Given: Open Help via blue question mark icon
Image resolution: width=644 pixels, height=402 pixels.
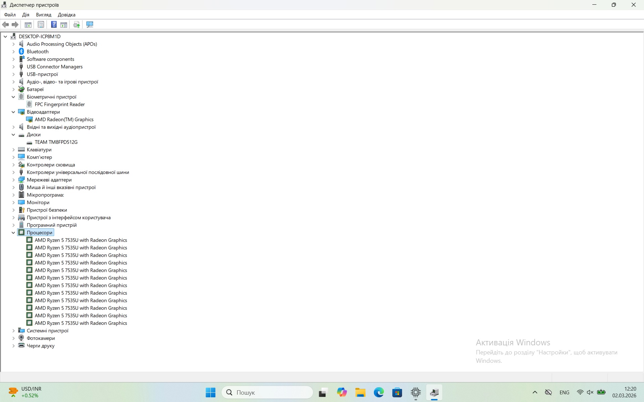Looking at the screenshot, I should [x=54, y=24].
